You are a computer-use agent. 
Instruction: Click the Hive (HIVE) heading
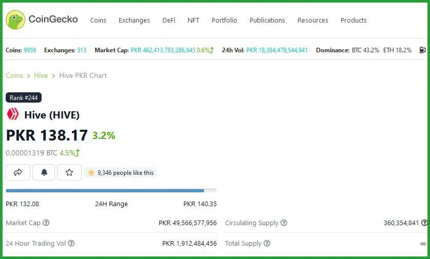coord(52,115)
